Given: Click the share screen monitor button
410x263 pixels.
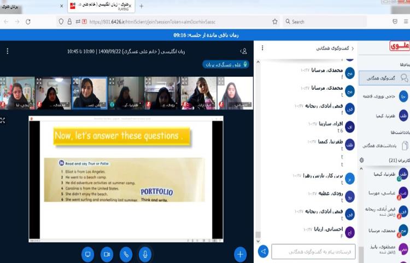Looking at the screenshot, I should [87, 254].
